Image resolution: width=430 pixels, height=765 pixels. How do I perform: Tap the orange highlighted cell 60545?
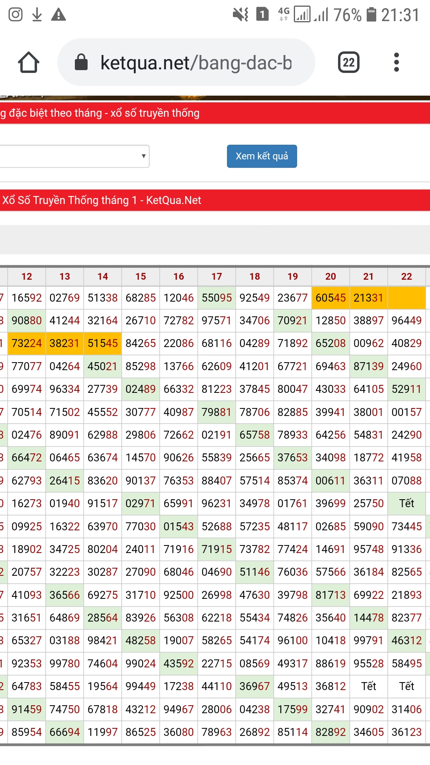click(x=330, y=298)
